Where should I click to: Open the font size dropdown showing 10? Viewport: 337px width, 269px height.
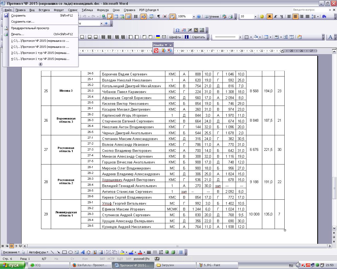point(255,17)
